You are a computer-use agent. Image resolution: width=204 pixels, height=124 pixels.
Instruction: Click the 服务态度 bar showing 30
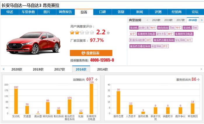click(118, 103)
